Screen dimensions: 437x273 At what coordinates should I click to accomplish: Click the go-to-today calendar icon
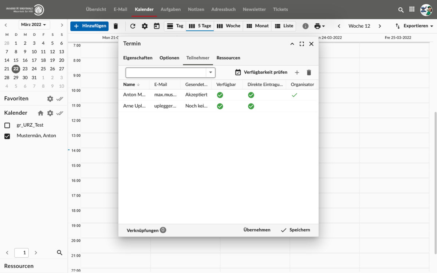pos(157,26)
